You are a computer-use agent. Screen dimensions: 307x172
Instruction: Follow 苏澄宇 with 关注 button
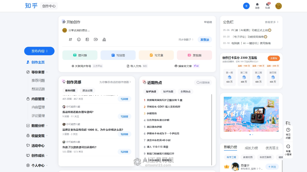click(x=272, y=167)
